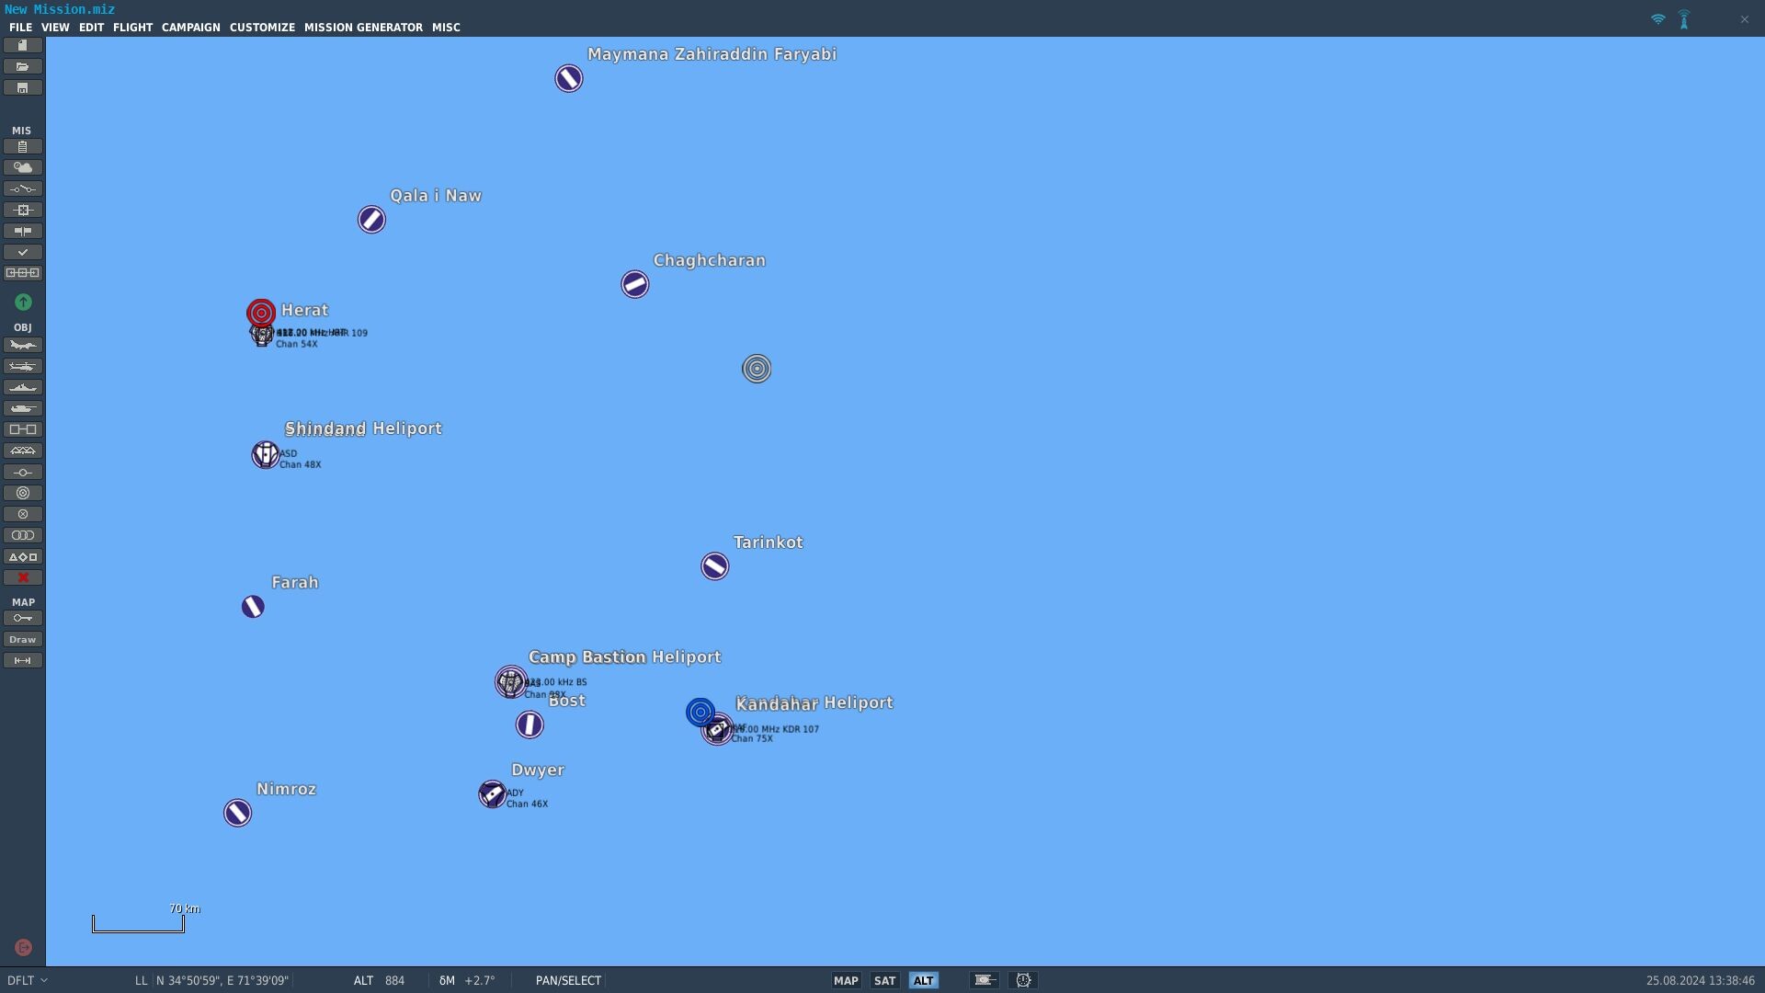
Task: Open the Draw tool panel
Action: [22, 639]
